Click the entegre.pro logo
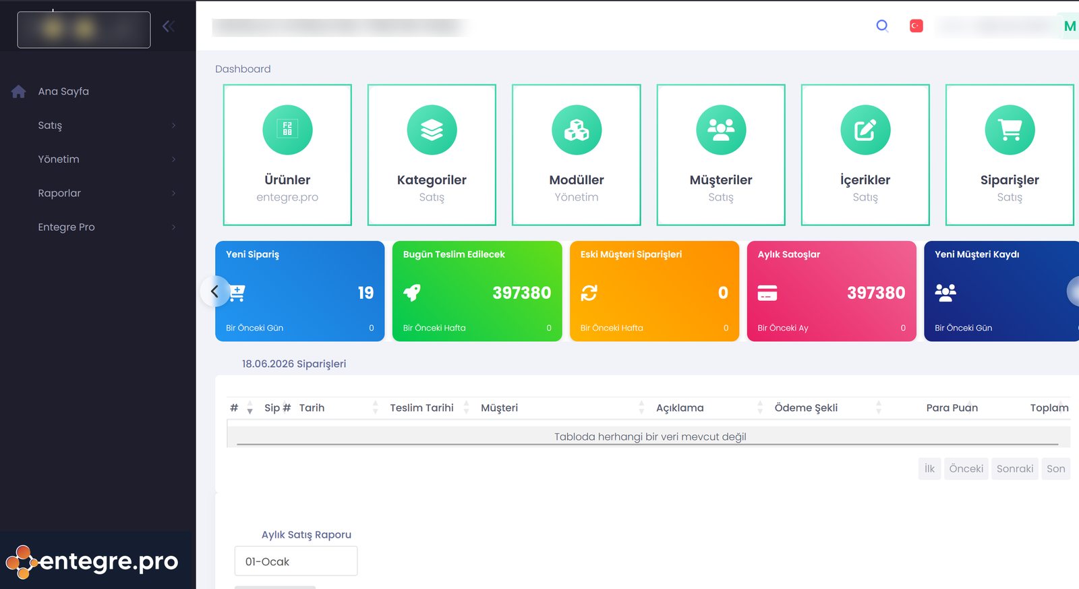 click(x=92, y=561)
